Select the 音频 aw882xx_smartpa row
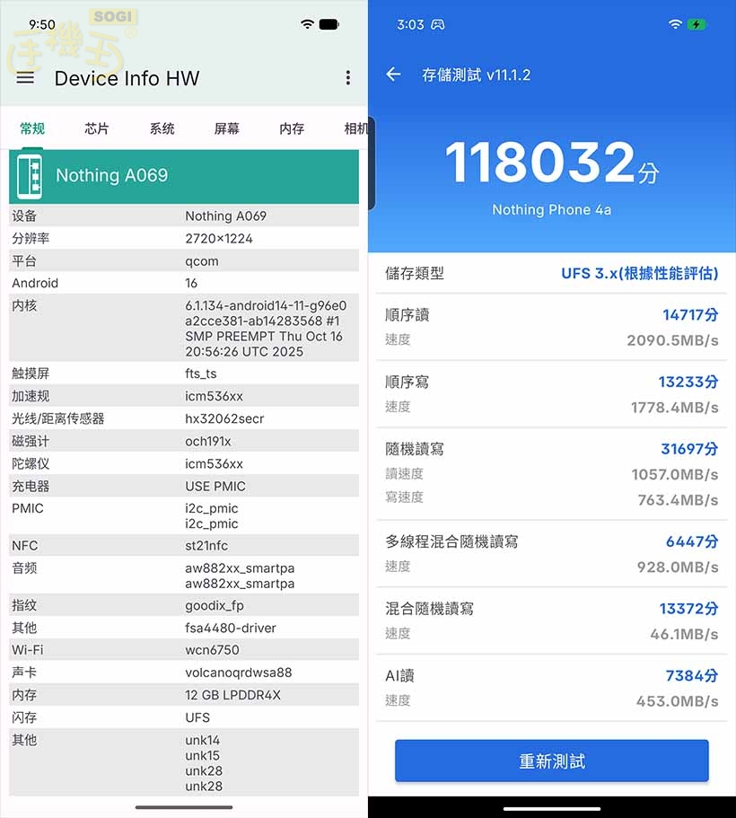Screen dimensions: 736x818 184,576
